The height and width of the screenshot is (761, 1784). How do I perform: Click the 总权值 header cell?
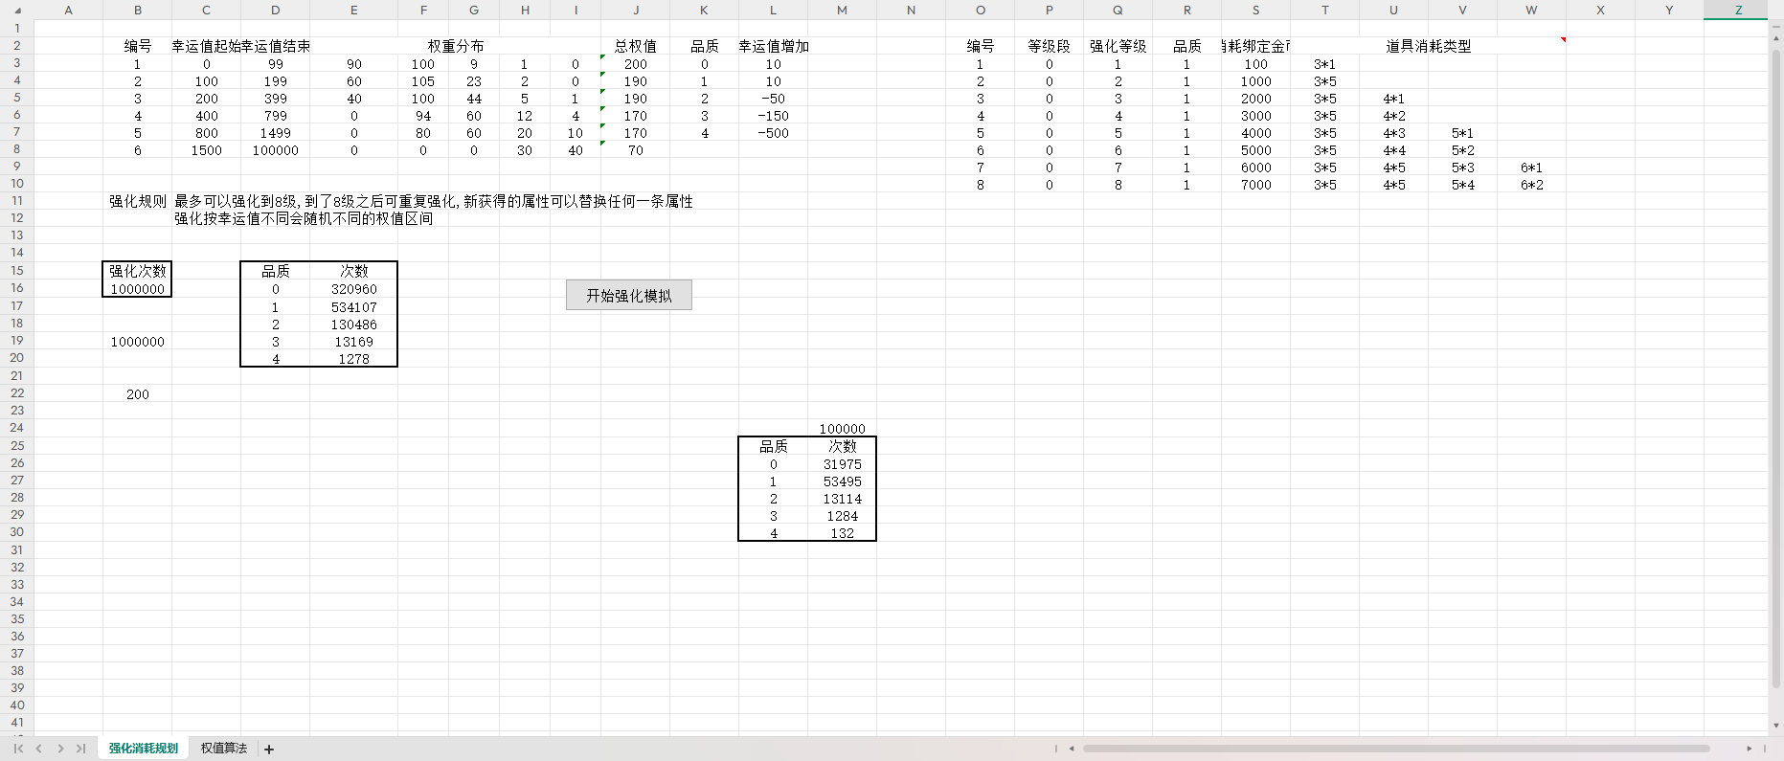636,46
